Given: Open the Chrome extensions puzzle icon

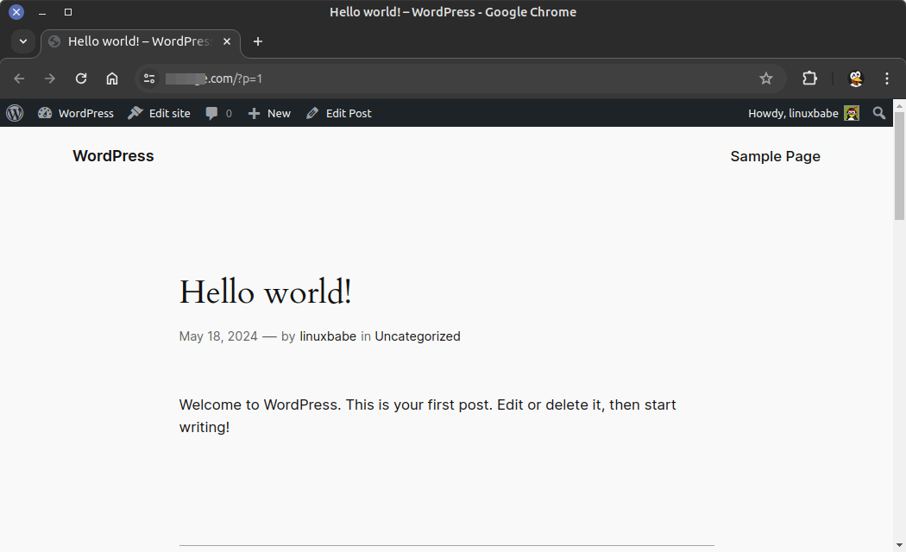Looking at the screenshot, I should pos(809,78).
